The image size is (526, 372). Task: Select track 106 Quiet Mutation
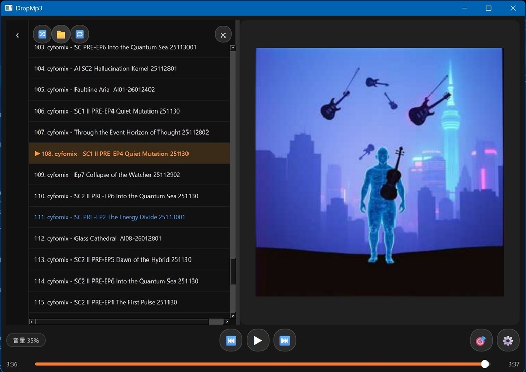[x=129, y=111]
